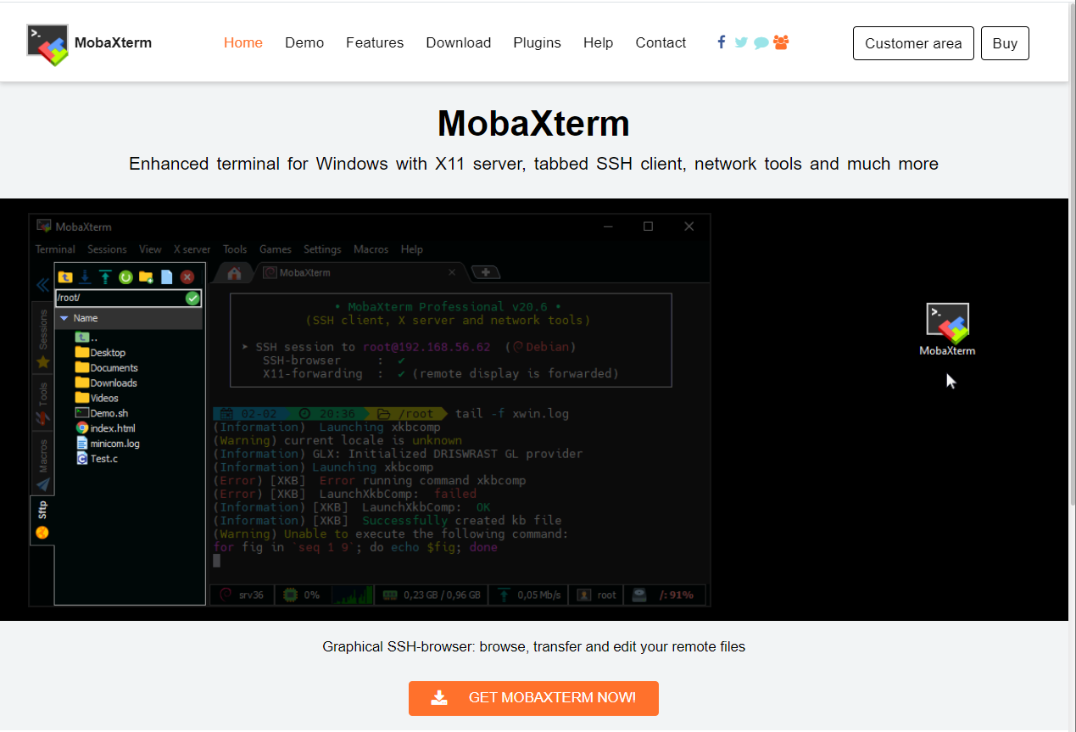The width and height of the screenshot is (1076, 732).
Task: Click the srv36 status bar entry
Action: 243,595
